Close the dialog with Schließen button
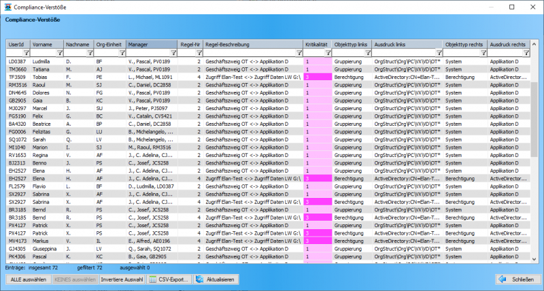 pos(518,279)
